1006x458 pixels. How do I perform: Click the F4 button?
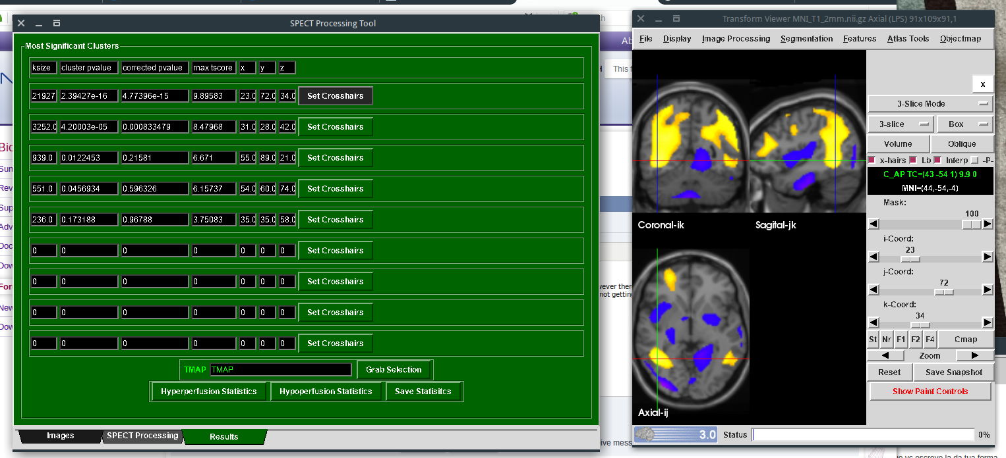coord(930,340)
